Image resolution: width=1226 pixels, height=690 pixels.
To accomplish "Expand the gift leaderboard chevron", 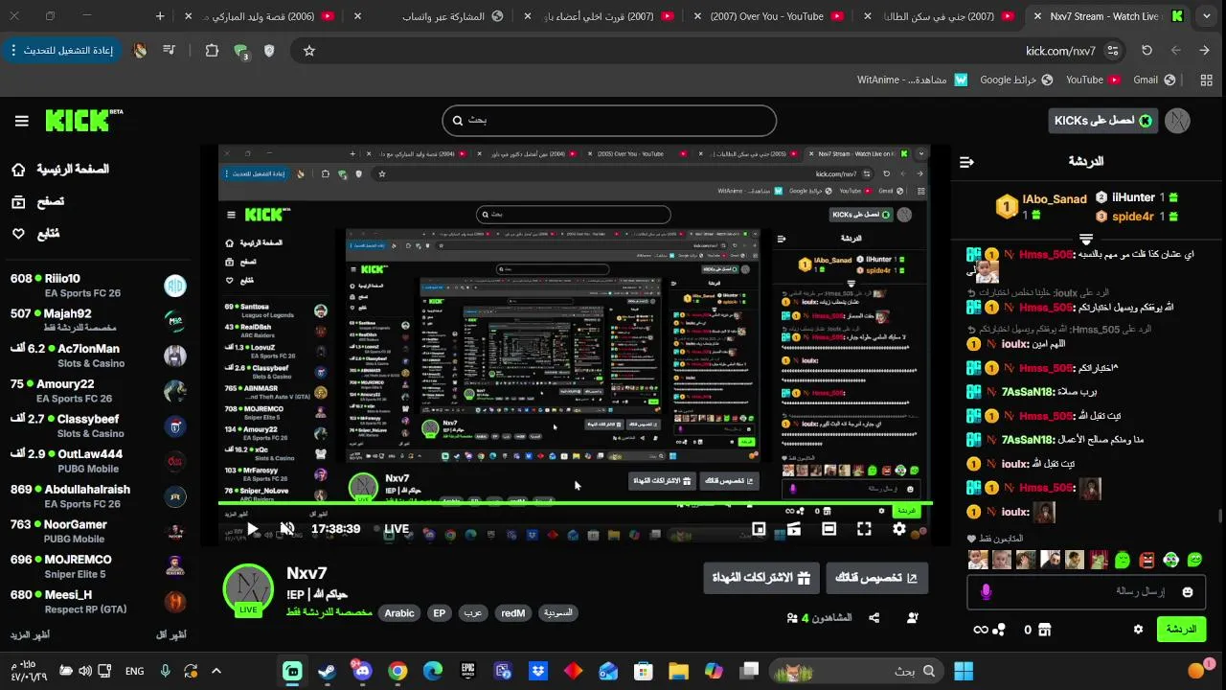I will click(1086, 239).
